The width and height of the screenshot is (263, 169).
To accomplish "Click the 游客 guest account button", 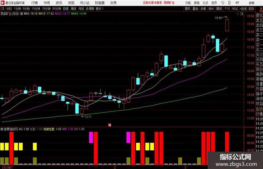I will click(251, 3).
